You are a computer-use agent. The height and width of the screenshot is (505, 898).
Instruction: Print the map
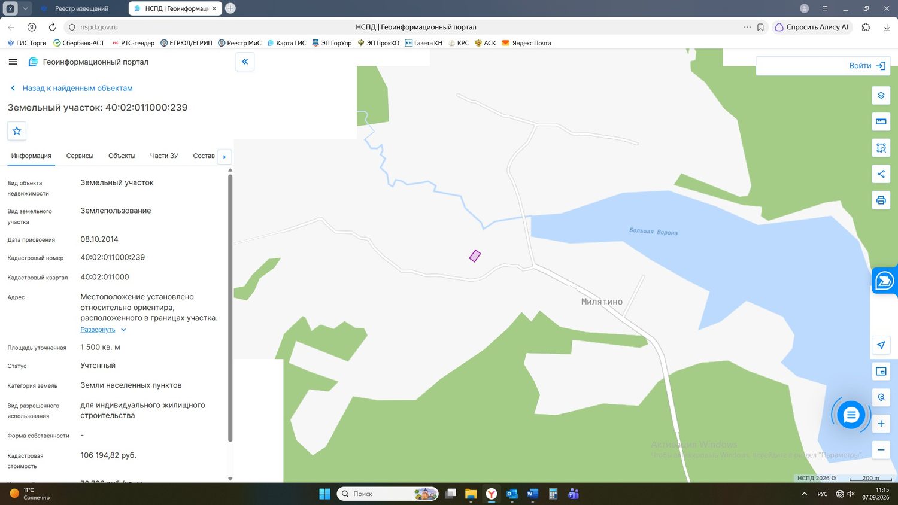pyautogui.click(x=881, y=200)
